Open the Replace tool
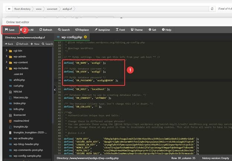The width and height of the screenshot is (232, 161). [82, 30]
